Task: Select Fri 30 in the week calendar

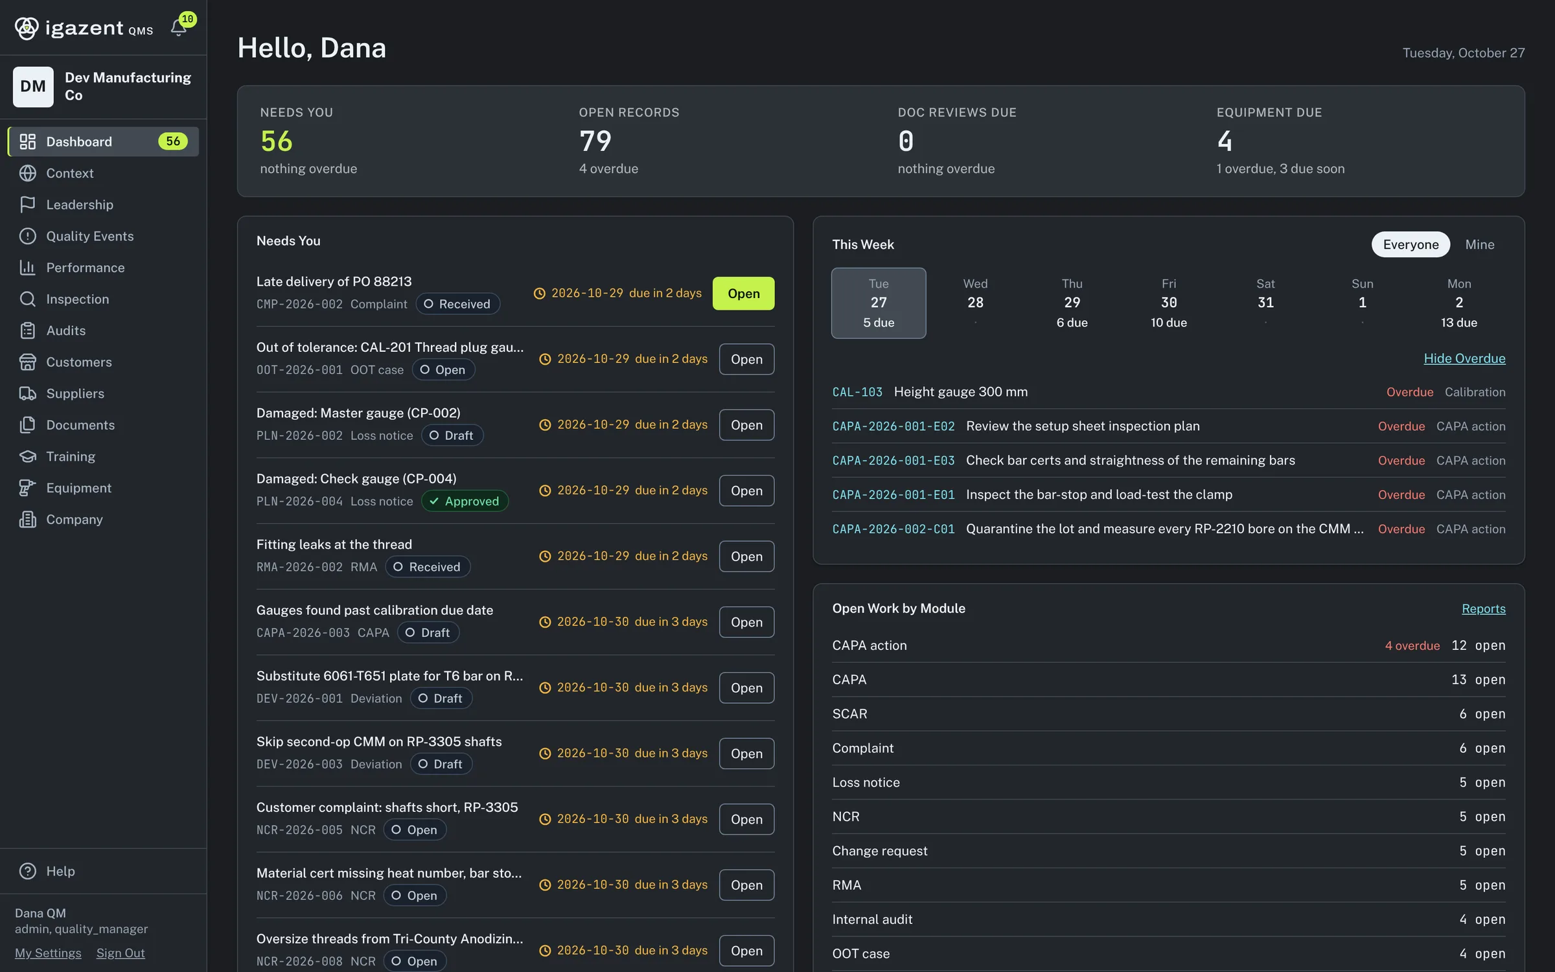Action: pyautogui.click(x=1168, y=303)
